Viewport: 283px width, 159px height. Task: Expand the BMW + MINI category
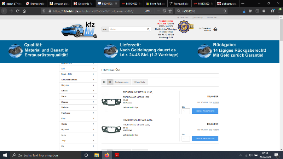pos(78,74)
